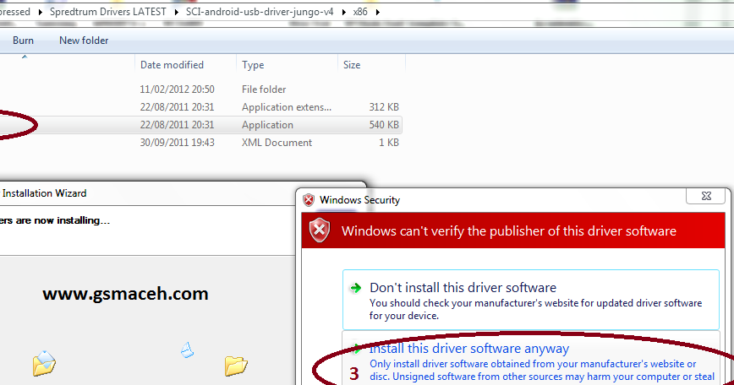Sort files by the Type column
The width and height of the screenshot is (734, 385).
pos(253,65)
